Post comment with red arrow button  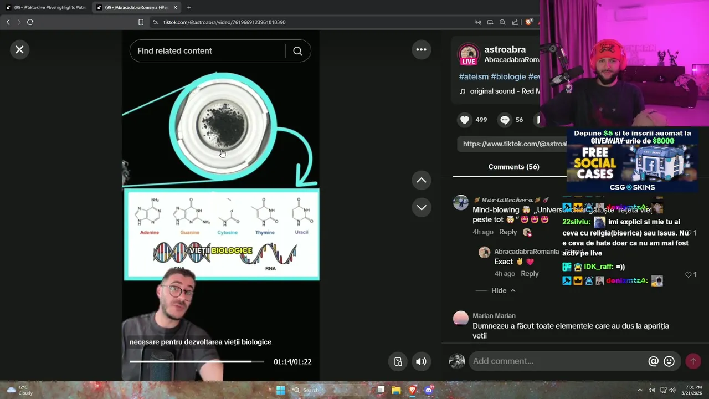(x=693, y=361)
